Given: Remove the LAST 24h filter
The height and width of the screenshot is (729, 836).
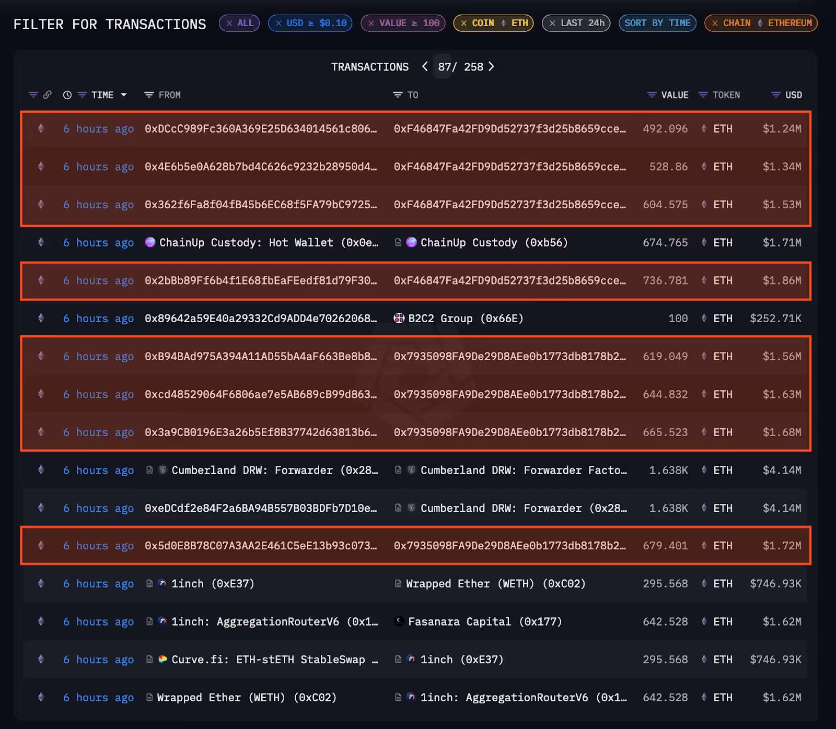Looking at the screenshot, I should 554,23.
